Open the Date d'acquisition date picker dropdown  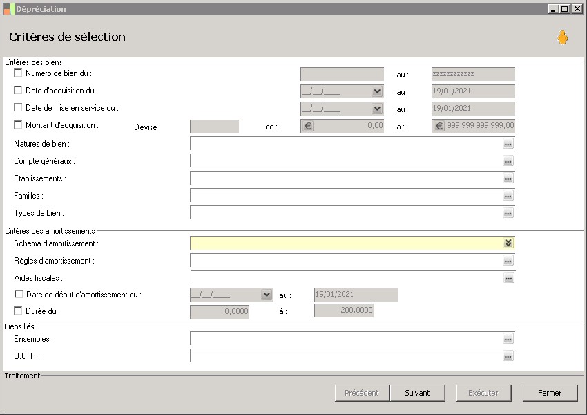377,91
